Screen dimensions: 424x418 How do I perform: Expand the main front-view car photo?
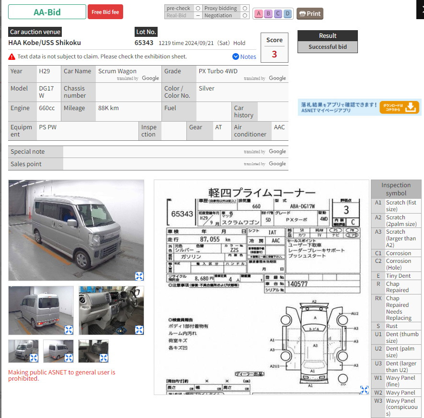[139, 276]
